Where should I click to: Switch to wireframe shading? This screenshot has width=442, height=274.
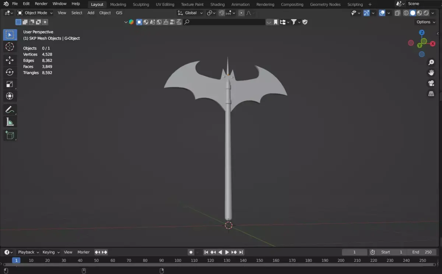(x=406, y=13)
